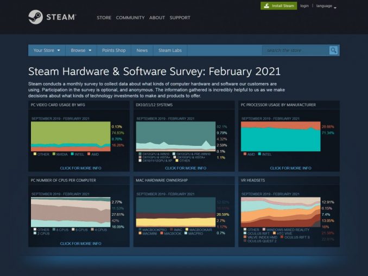Open the login link

coord(304,6)
